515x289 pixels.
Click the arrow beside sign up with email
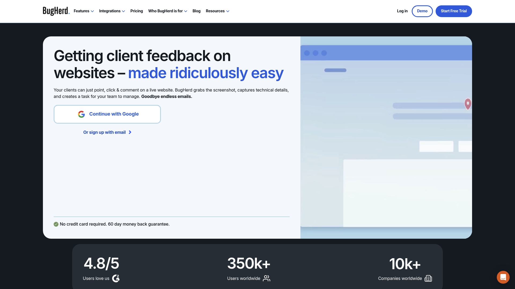click(130, 132)
